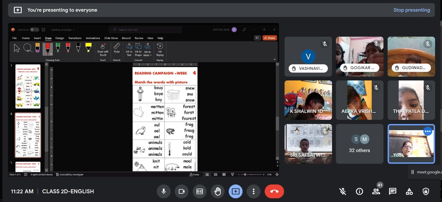Open the Transitions tab
This screenshot has width=442, height=202.
75,38
